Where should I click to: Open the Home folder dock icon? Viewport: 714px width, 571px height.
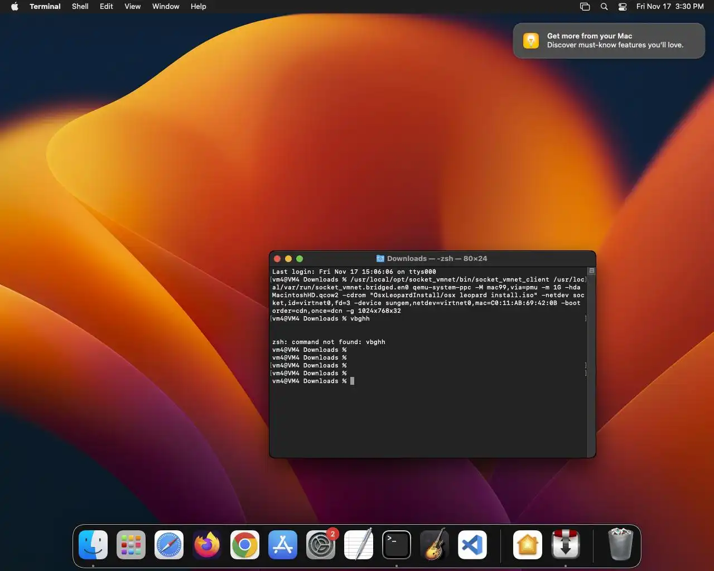point(528,545)
